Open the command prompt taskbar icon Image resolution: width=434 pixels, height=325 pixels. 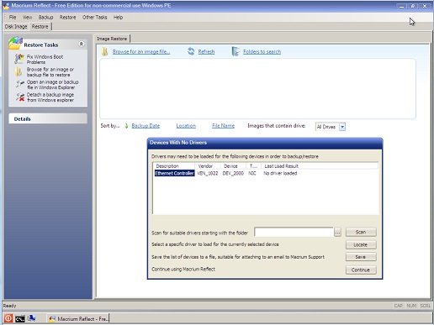coord(20,318)
